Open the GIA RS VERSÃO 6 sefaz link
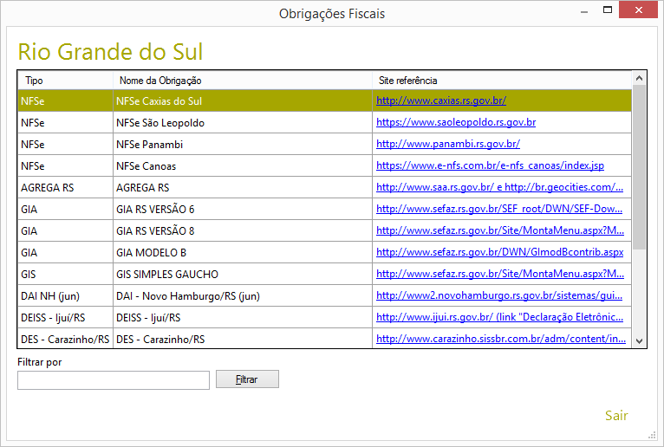Viewport: 664px width, 447px height. [499, 209]
